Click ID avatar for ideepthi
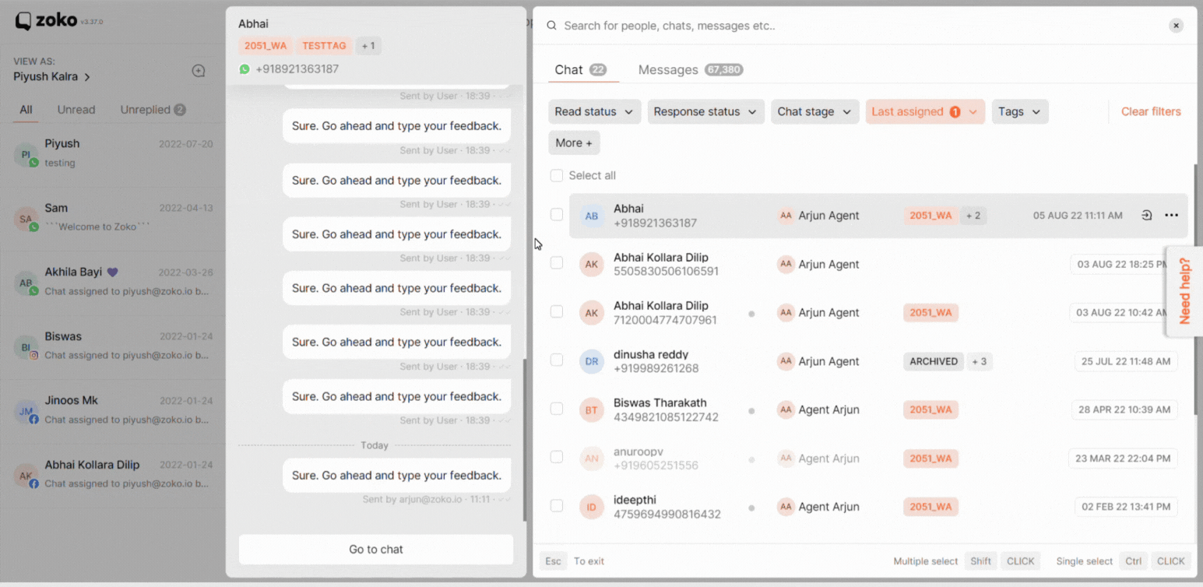1203x587 pixels. 592,508
